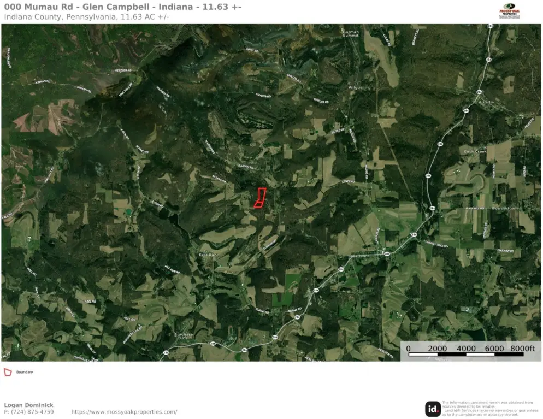
Task: Click the red Boundary legend symbol
Action: [8, 372]
